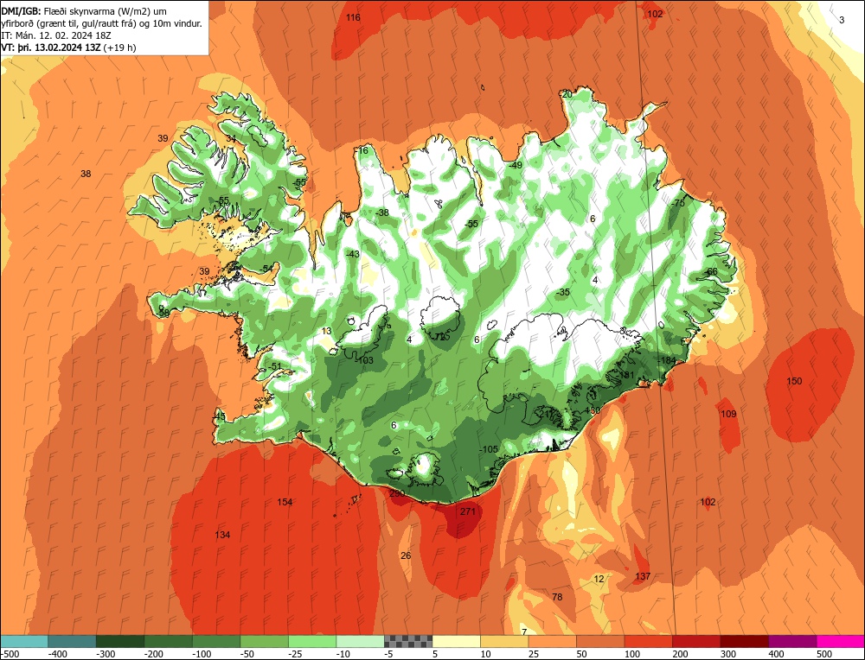Image resolution: width=865 pixels, height=660 pixels.
Task: Click the '134' value over the sea
Action: click(x=222, y=535)
